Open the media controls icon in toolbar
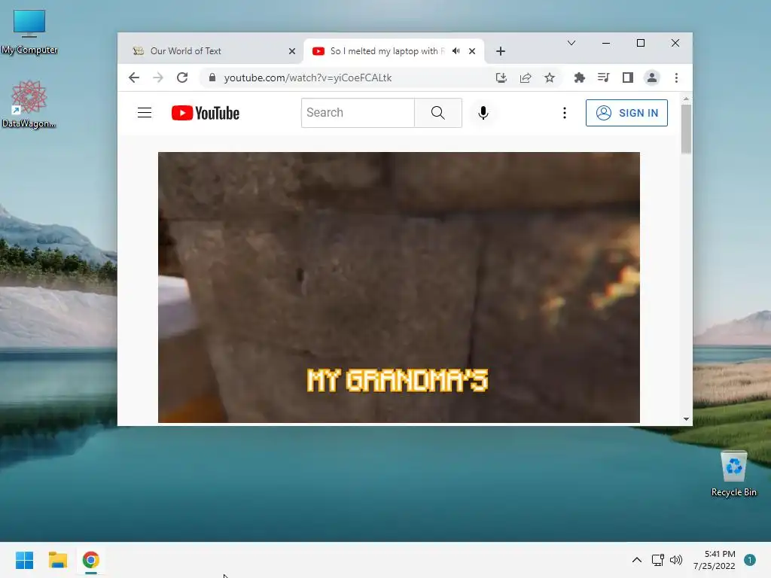This screenshot has height=578, width=771. (x=603, y=78)
